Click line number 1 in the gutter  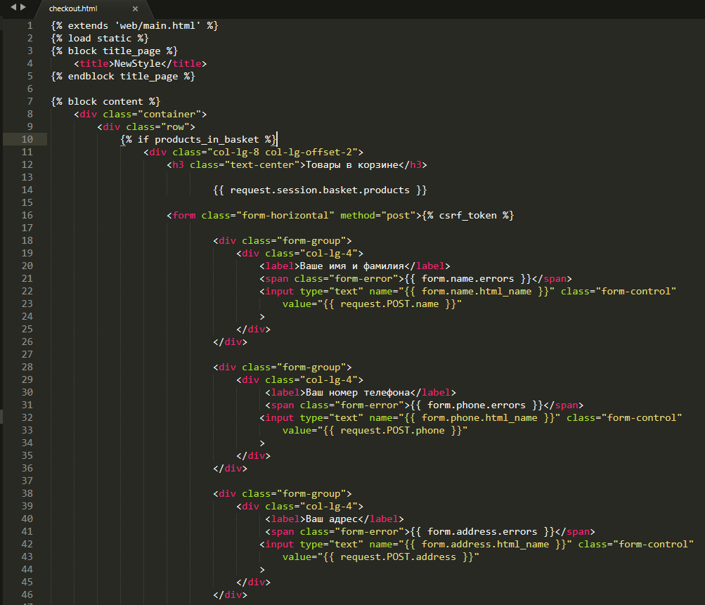(x=30, y=26)
